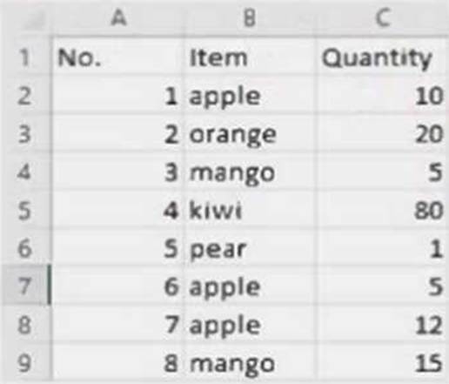Click the 'Item' header cell
Image resolution: width=449 pixels, height=384 pixels.
pyautogui.click(x=250, y=57)
